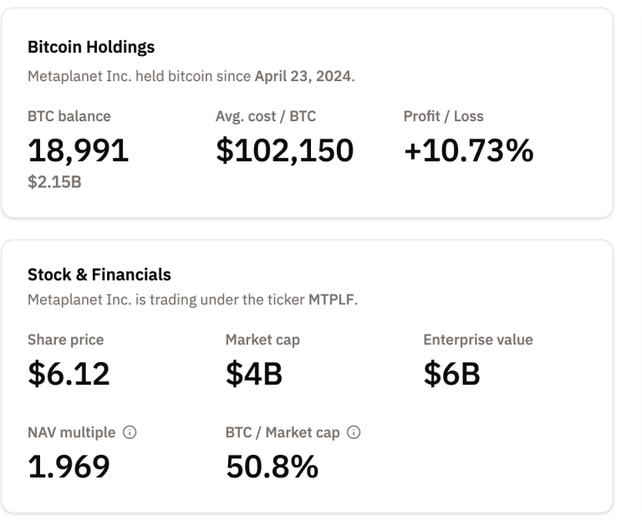The width and height of the screenshot is (642, 526).
Task: Click the $4B market cap value
Action: click(254, 375)
